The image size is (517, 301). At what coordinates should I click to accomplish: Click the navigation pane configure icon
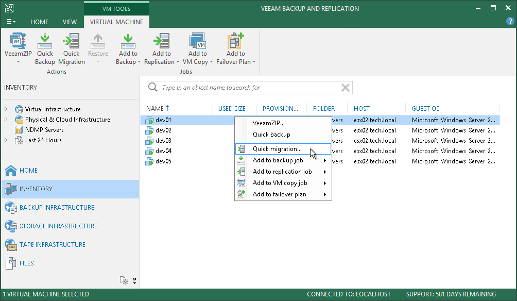click(x=124, y=280)
